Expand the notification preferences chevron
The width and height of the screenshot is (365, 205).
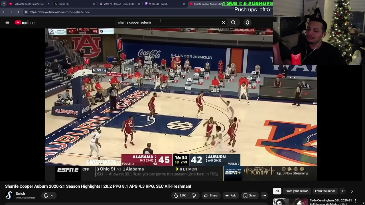[52, 196]
